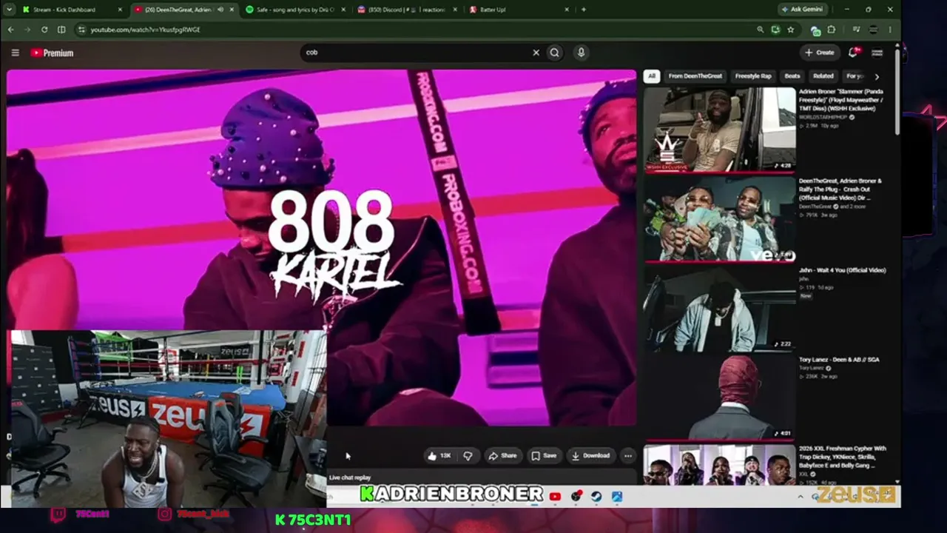This screenshot has height=533, width=947.
Task: Open '2026 XXL Freshman Cypher' title link
Action: (843, 457)
